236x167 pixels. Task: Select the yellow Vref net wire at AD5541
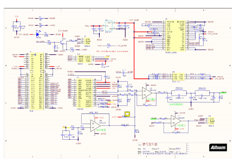point(107,57)
